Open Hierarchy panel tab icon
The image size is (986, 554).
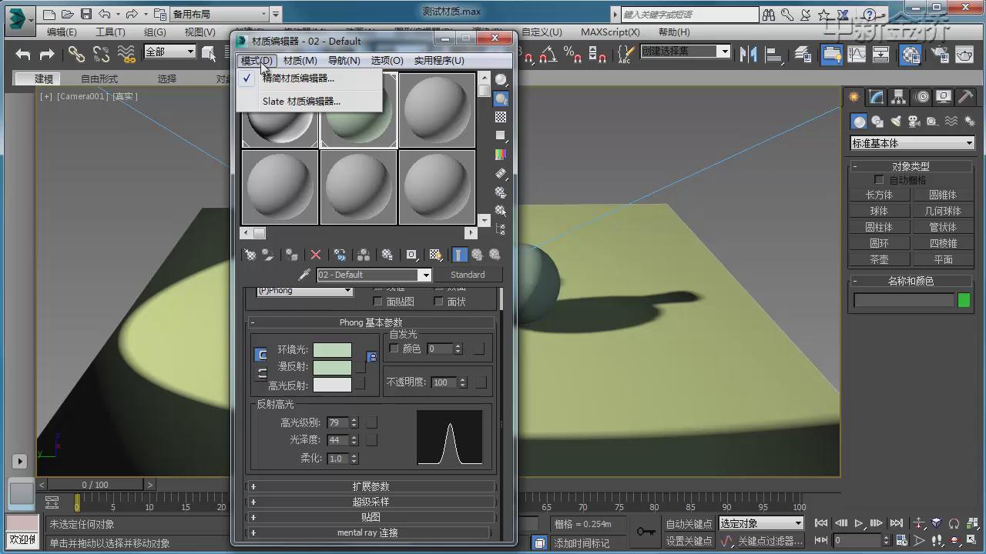tap(899, 97)
